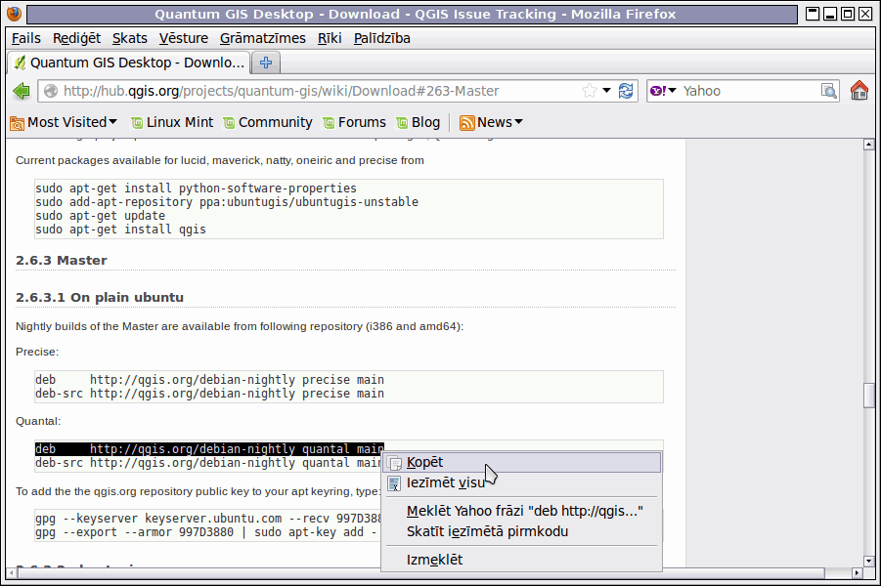Click the Kopēt copy icon in context menu

click(x=395, y=463)
